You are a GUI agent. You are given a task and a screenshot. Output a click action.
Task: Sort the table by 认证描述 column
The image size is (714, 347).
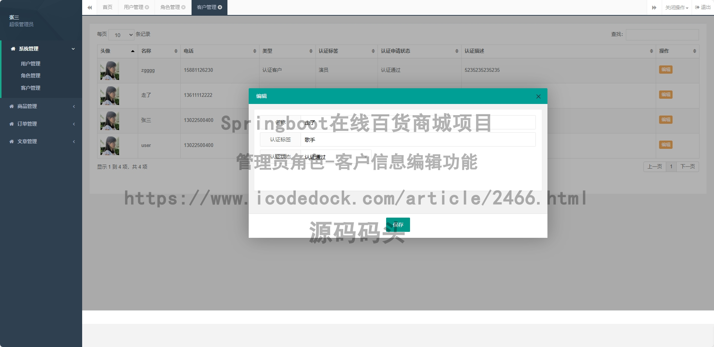point(651,51)
